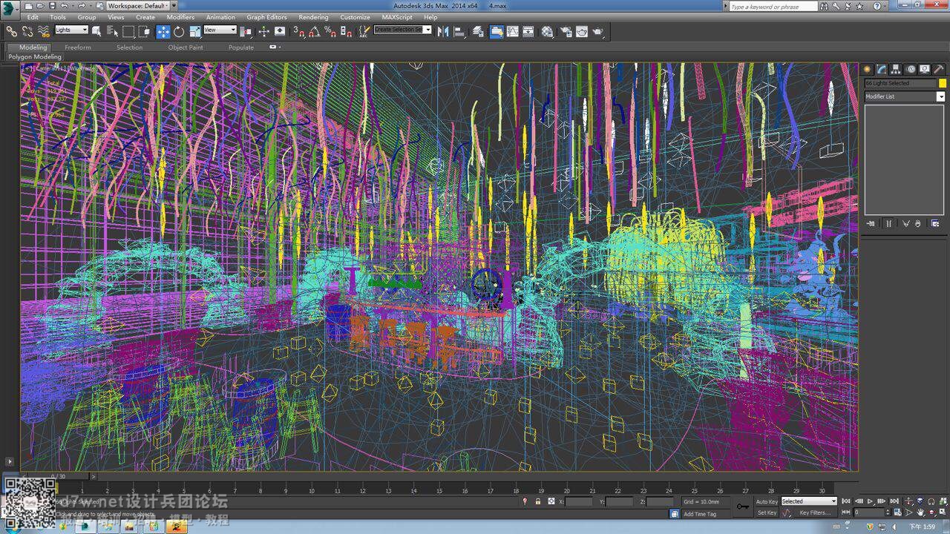Viewport: 950px width, 534px height.
Task: Open the Selected key mode dropdown
Action: [808, 501]
